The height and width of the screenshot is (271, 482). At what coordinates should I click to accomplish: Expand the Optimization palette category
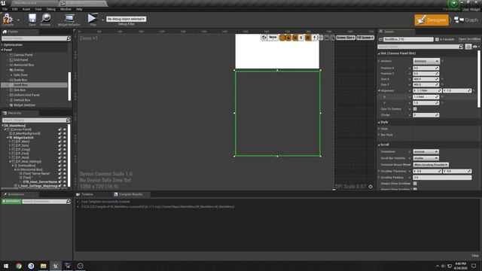click(2, 45)
